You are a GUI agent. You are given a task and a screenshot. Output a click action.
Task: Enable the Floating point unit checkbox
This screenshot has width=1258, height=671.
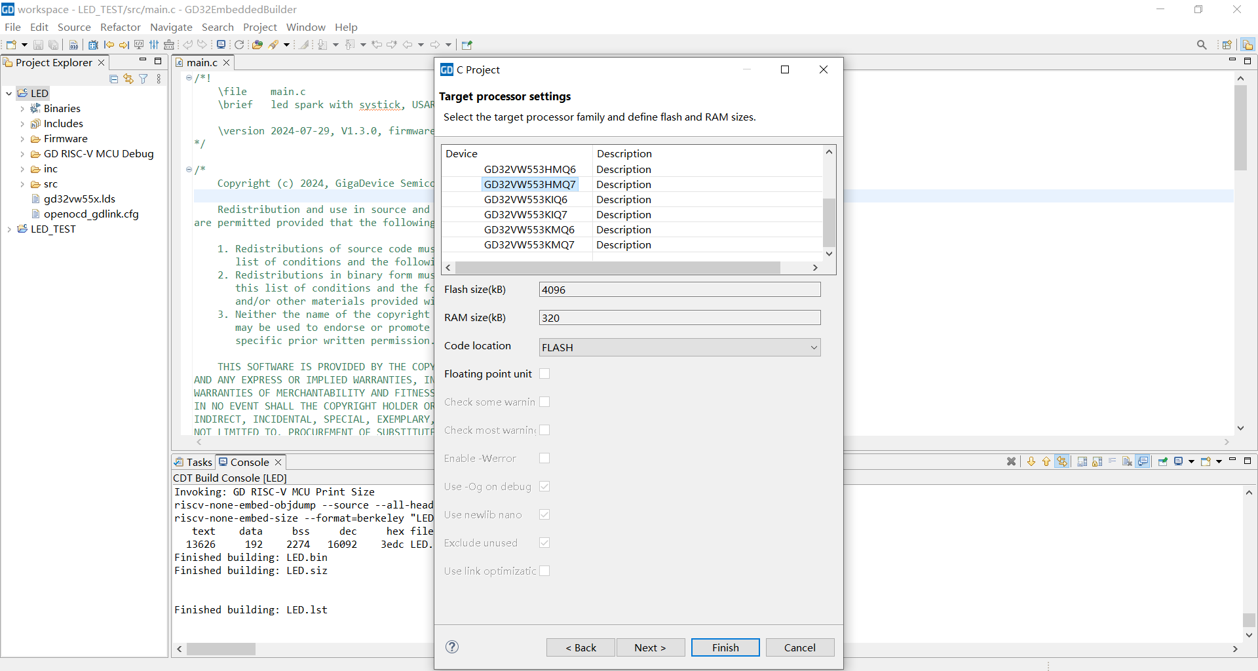pyautogui.click(x=544, y=374)
